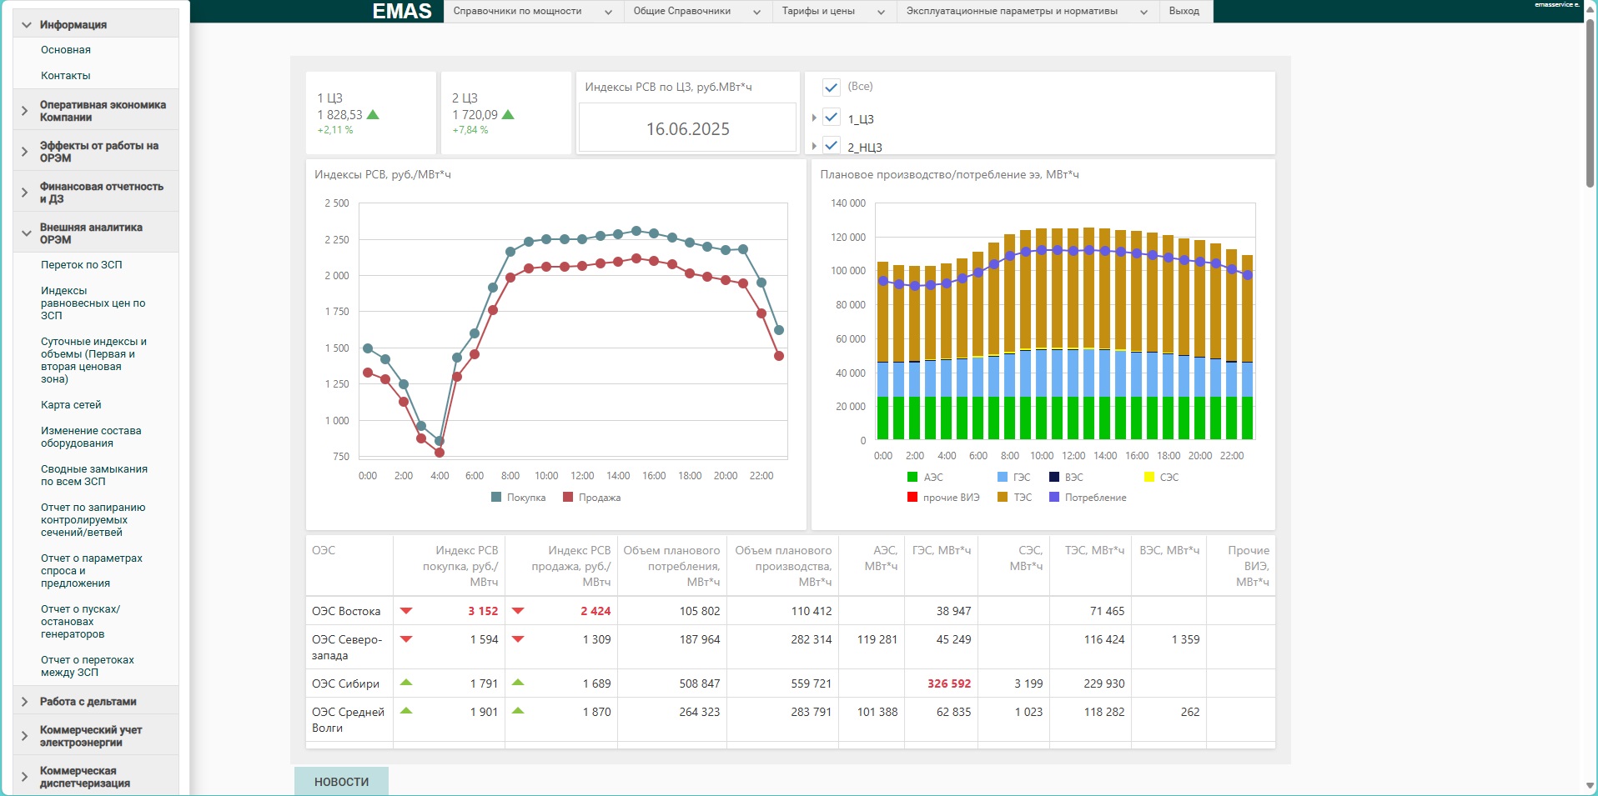Click the 16.06.2025 date field

click(687, 129)
